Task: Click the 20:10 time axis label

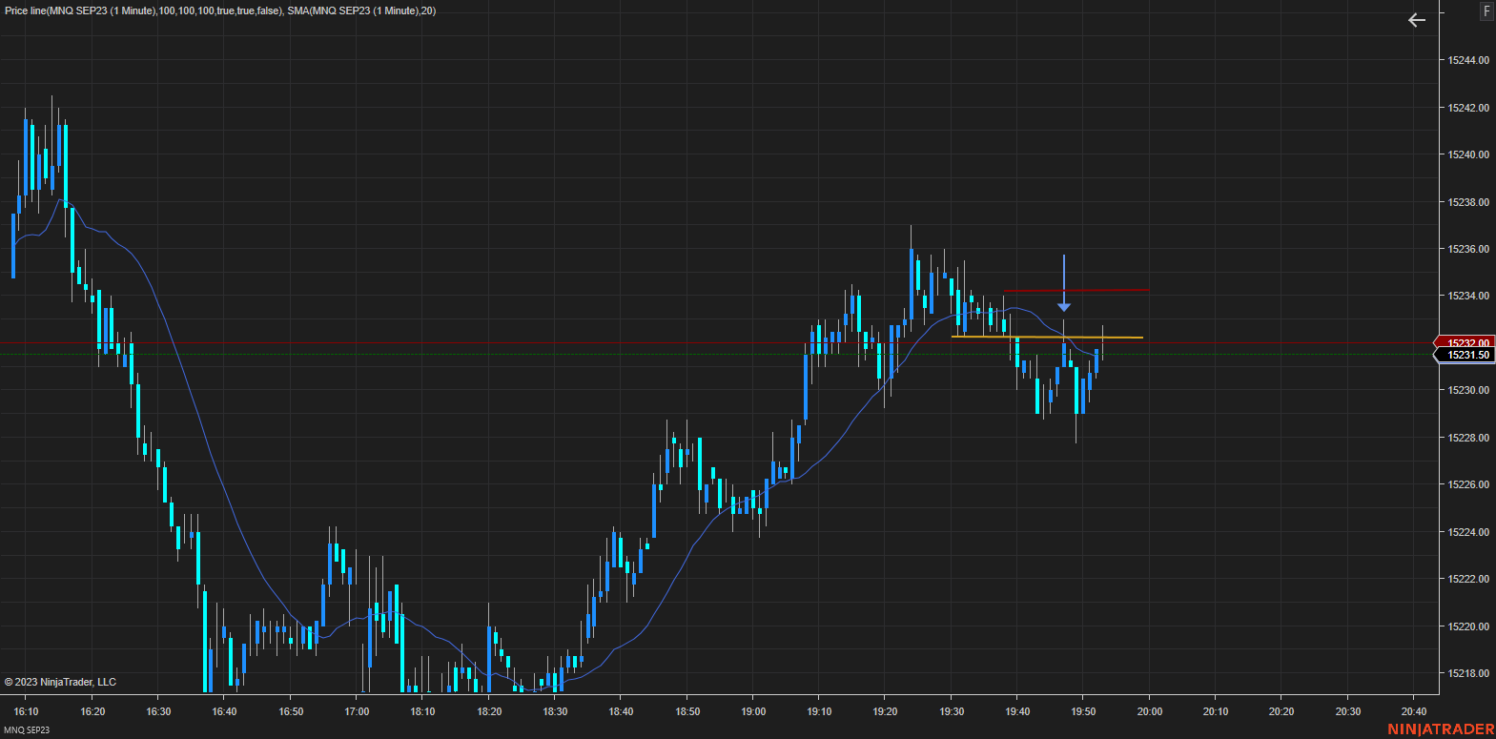Action: [x=1216, y=711]
